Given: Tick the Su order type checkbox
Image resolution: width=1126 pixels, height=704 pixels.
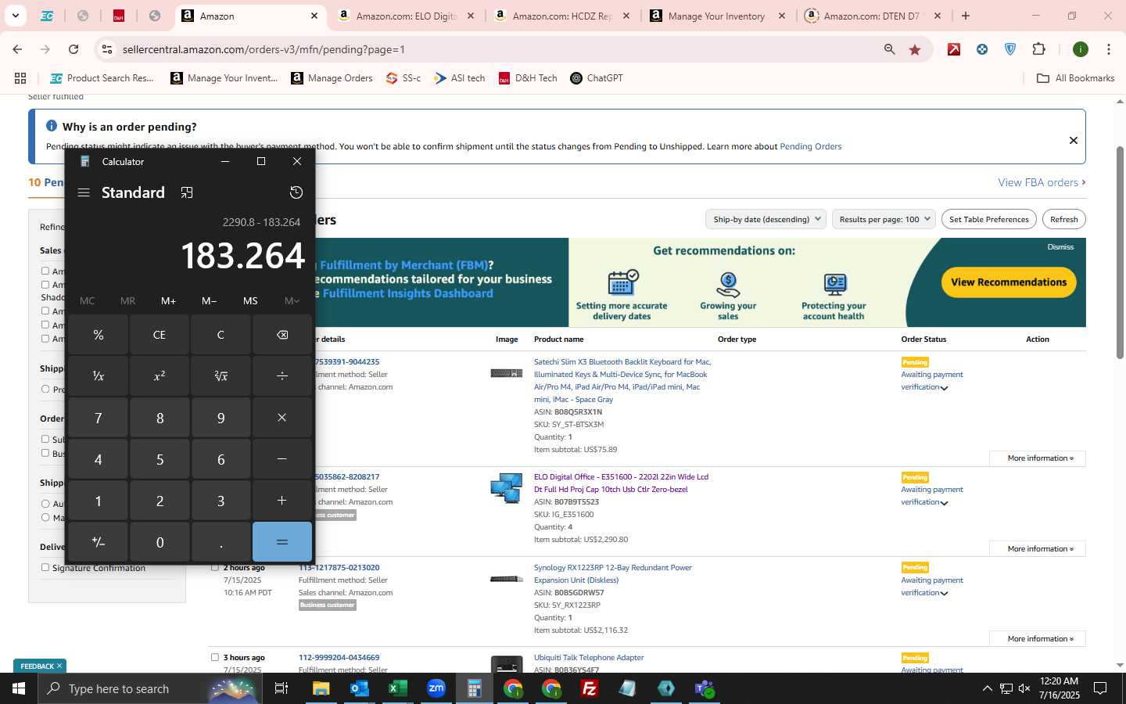Looking at the screenshot, I should pos(45,440).
